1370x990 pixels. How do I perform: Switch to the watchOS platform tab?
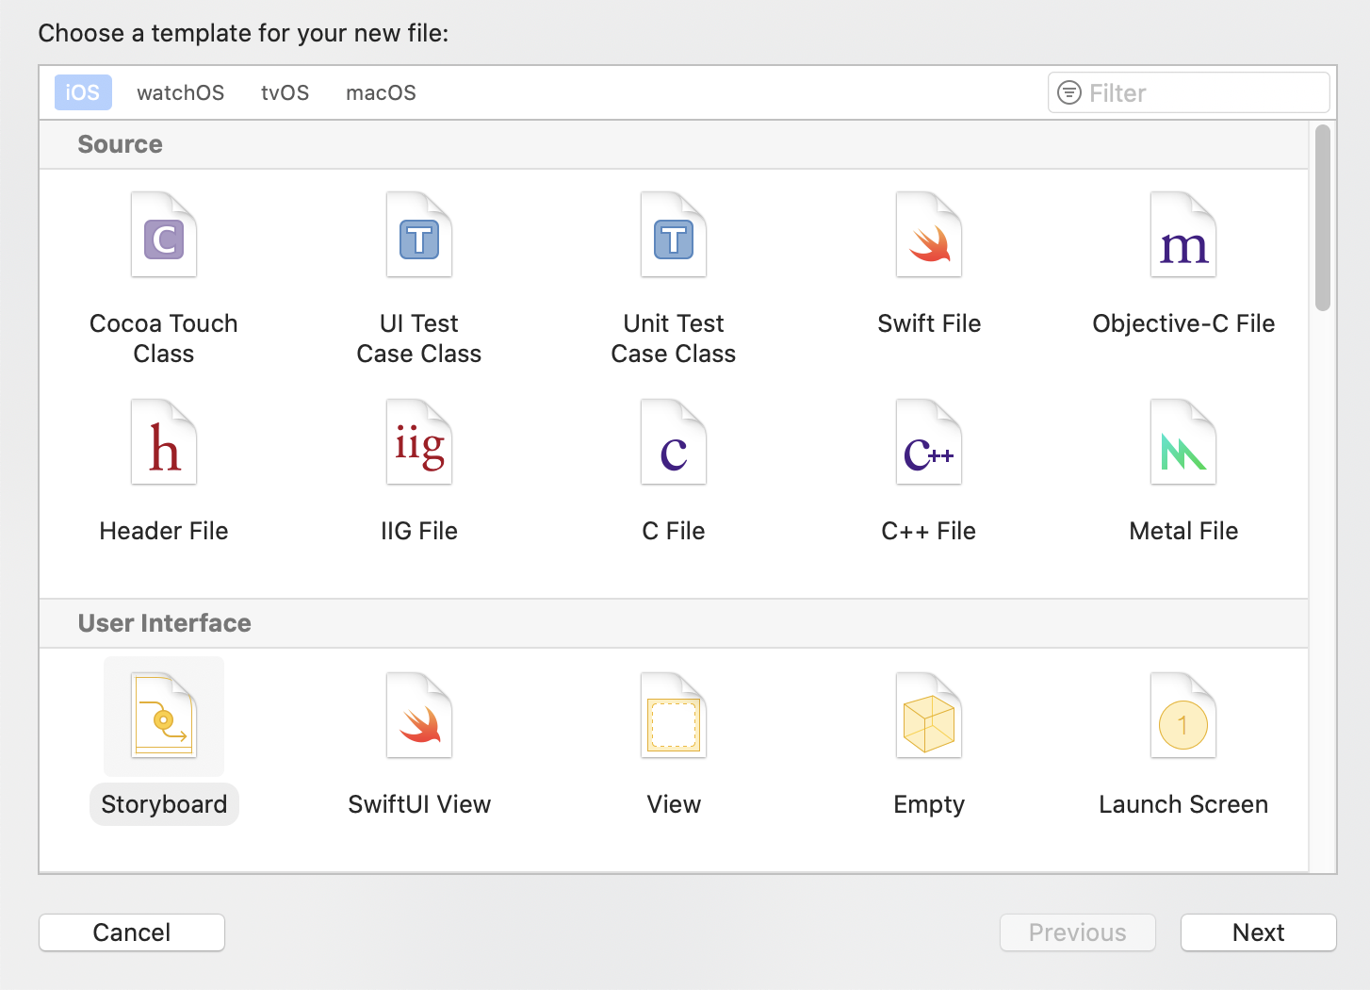pyautogui.click(x=181, y=92)
